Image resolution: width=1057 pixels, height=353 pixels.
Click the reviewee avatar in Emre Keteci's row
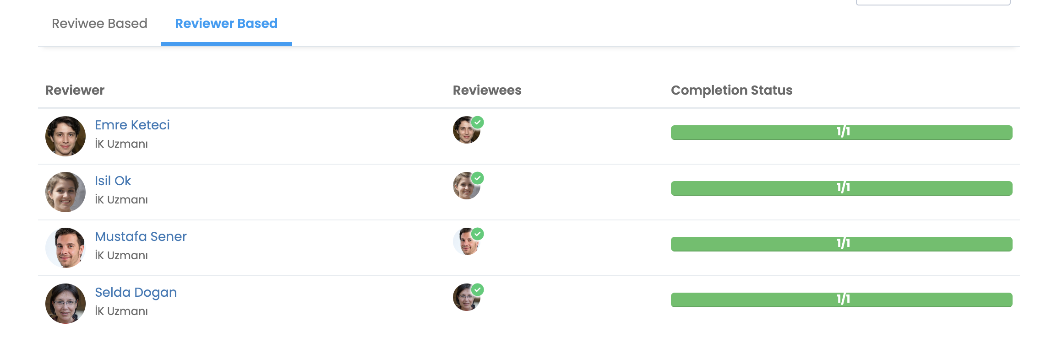[466, 130]
